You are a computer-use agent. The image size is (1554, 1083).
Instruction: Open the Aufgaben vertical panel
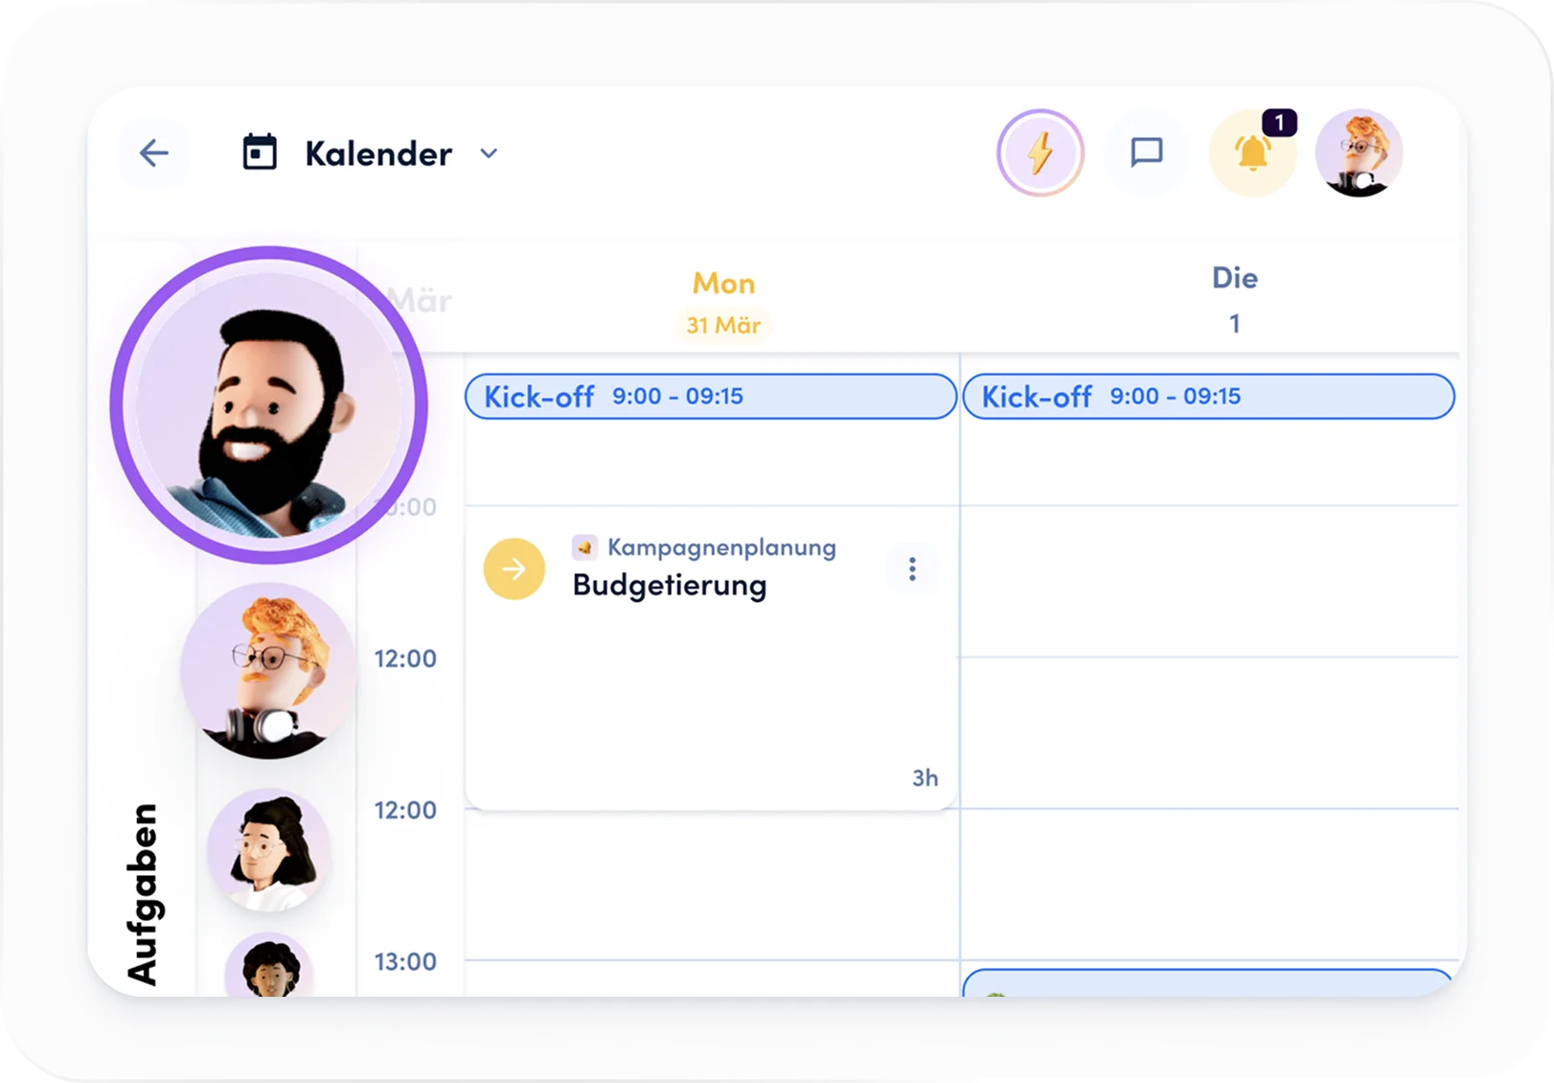(143, 893)
